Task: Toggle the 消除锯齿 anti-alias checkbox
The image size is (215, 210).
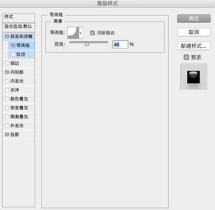Action: 92,33
